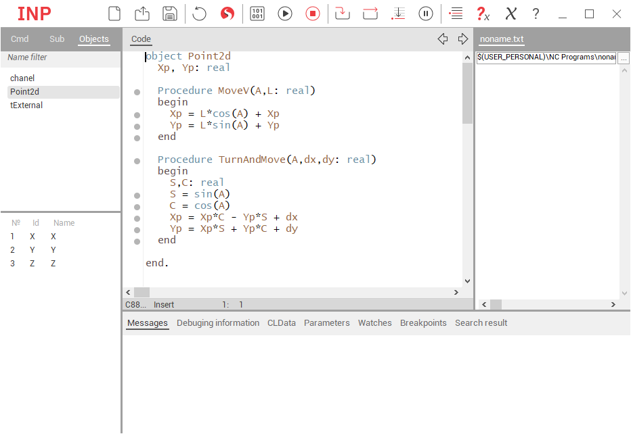Create a new file from toolbar
Viewport: 631px width, 434px height.
[x=115, y=14]
